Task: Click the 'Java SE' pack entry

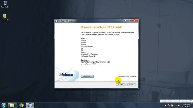Action: point(84,40)
